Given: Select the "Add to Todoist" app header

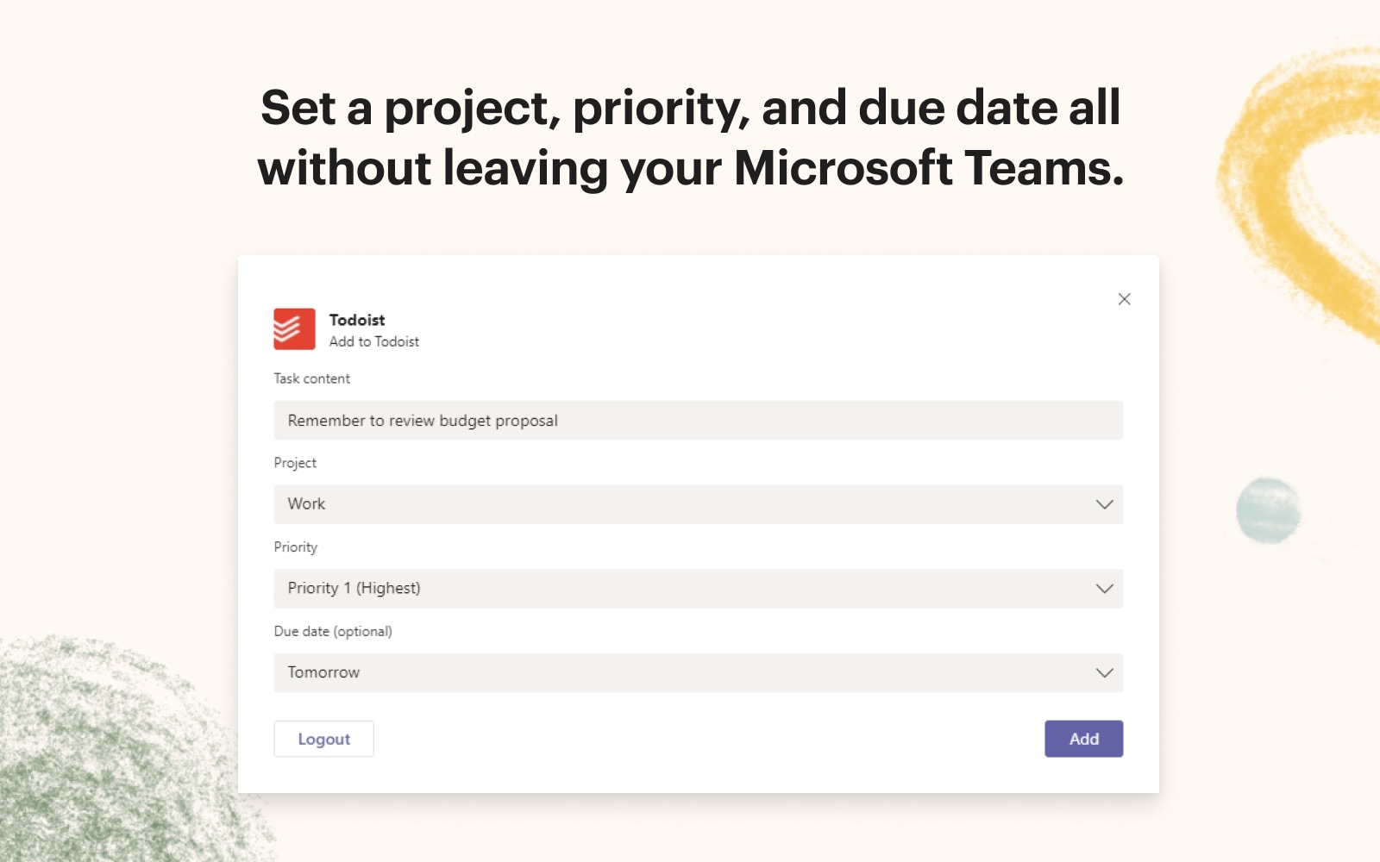Looking at the screenshot, I should pos(373,341).
